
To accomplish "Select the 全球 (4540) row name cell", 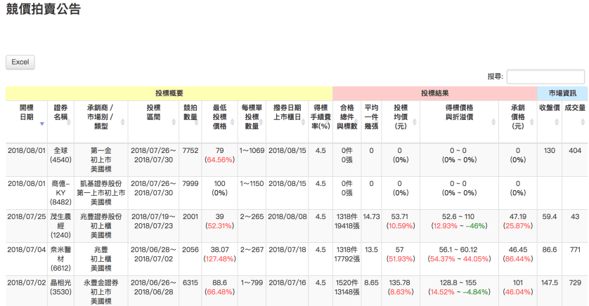I will [x=62, y=155].
